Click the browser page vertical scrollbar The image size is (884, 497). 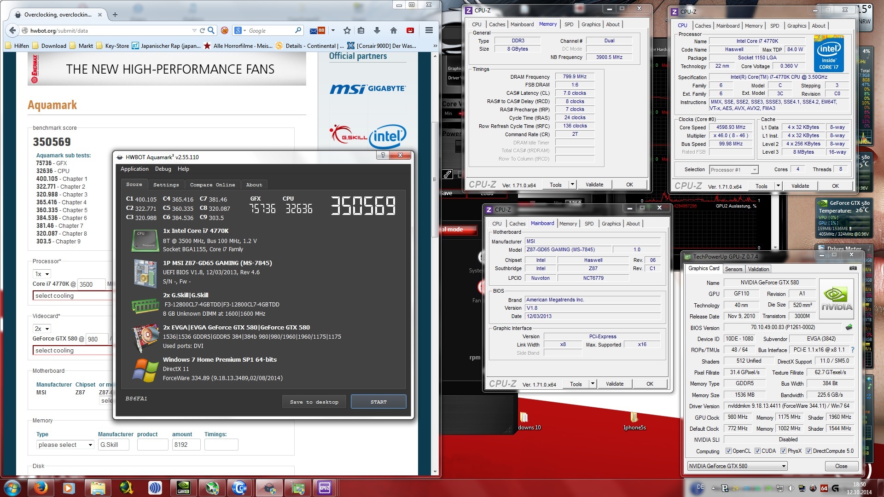pos(435,179)
